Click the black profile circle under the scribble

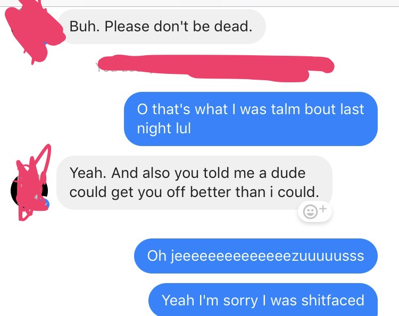coord(29,191)
